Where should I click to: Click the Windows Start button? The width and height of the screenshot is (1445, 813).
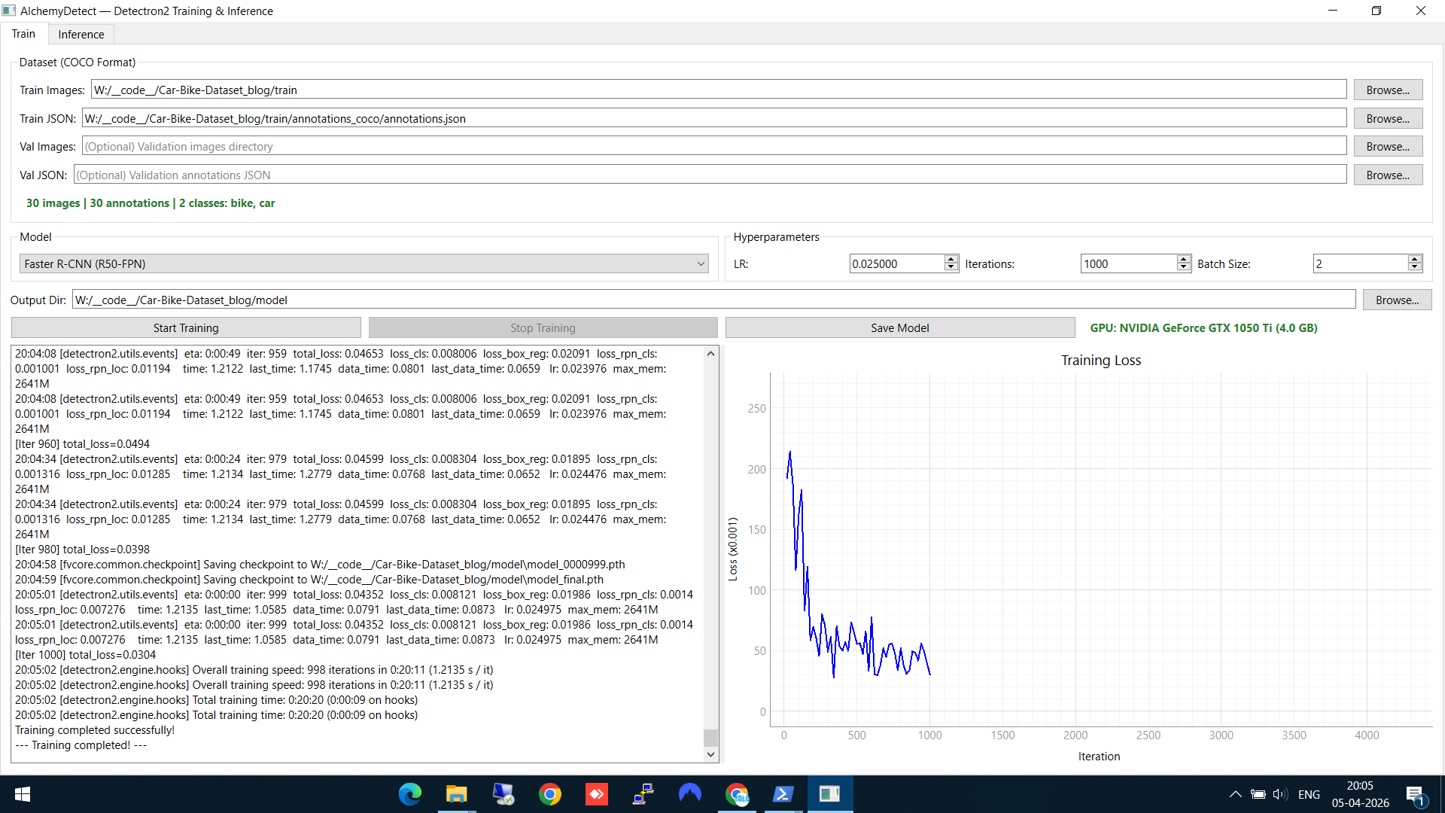[x=22, y=794]
